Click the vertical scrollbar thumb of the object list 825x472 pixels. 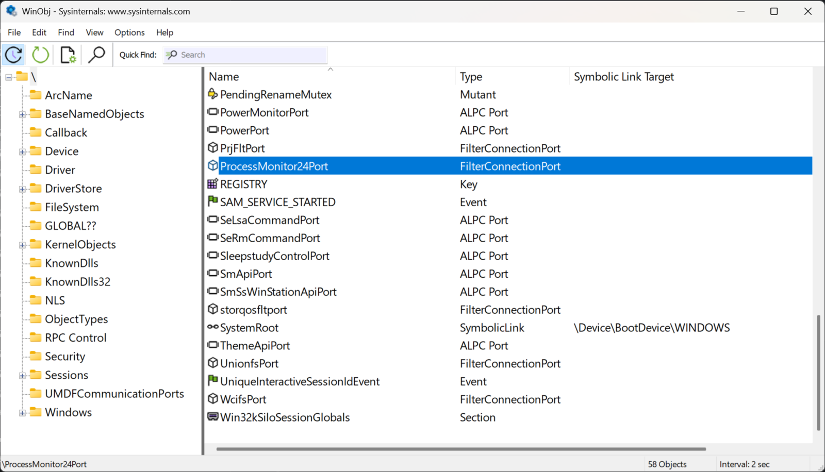coord(818,373)
